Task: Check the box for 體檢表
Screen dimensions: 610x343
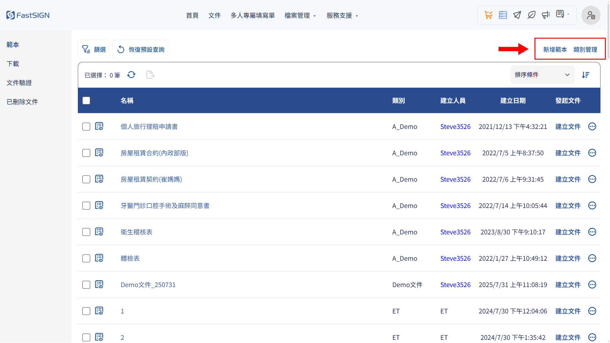Action: pos(86,258)
